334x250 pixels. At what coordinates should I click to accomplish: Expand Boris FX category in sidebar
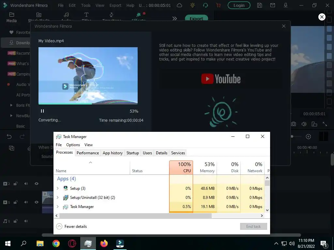point(11,105)
